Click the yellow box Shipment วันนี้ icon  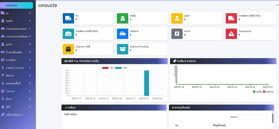(68, 49)
